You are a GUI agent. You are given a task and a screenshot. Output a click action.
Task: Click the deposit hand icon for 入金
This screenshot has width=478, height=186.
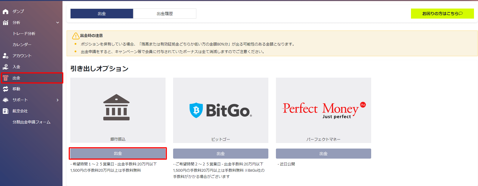click(x=6, y=67)
